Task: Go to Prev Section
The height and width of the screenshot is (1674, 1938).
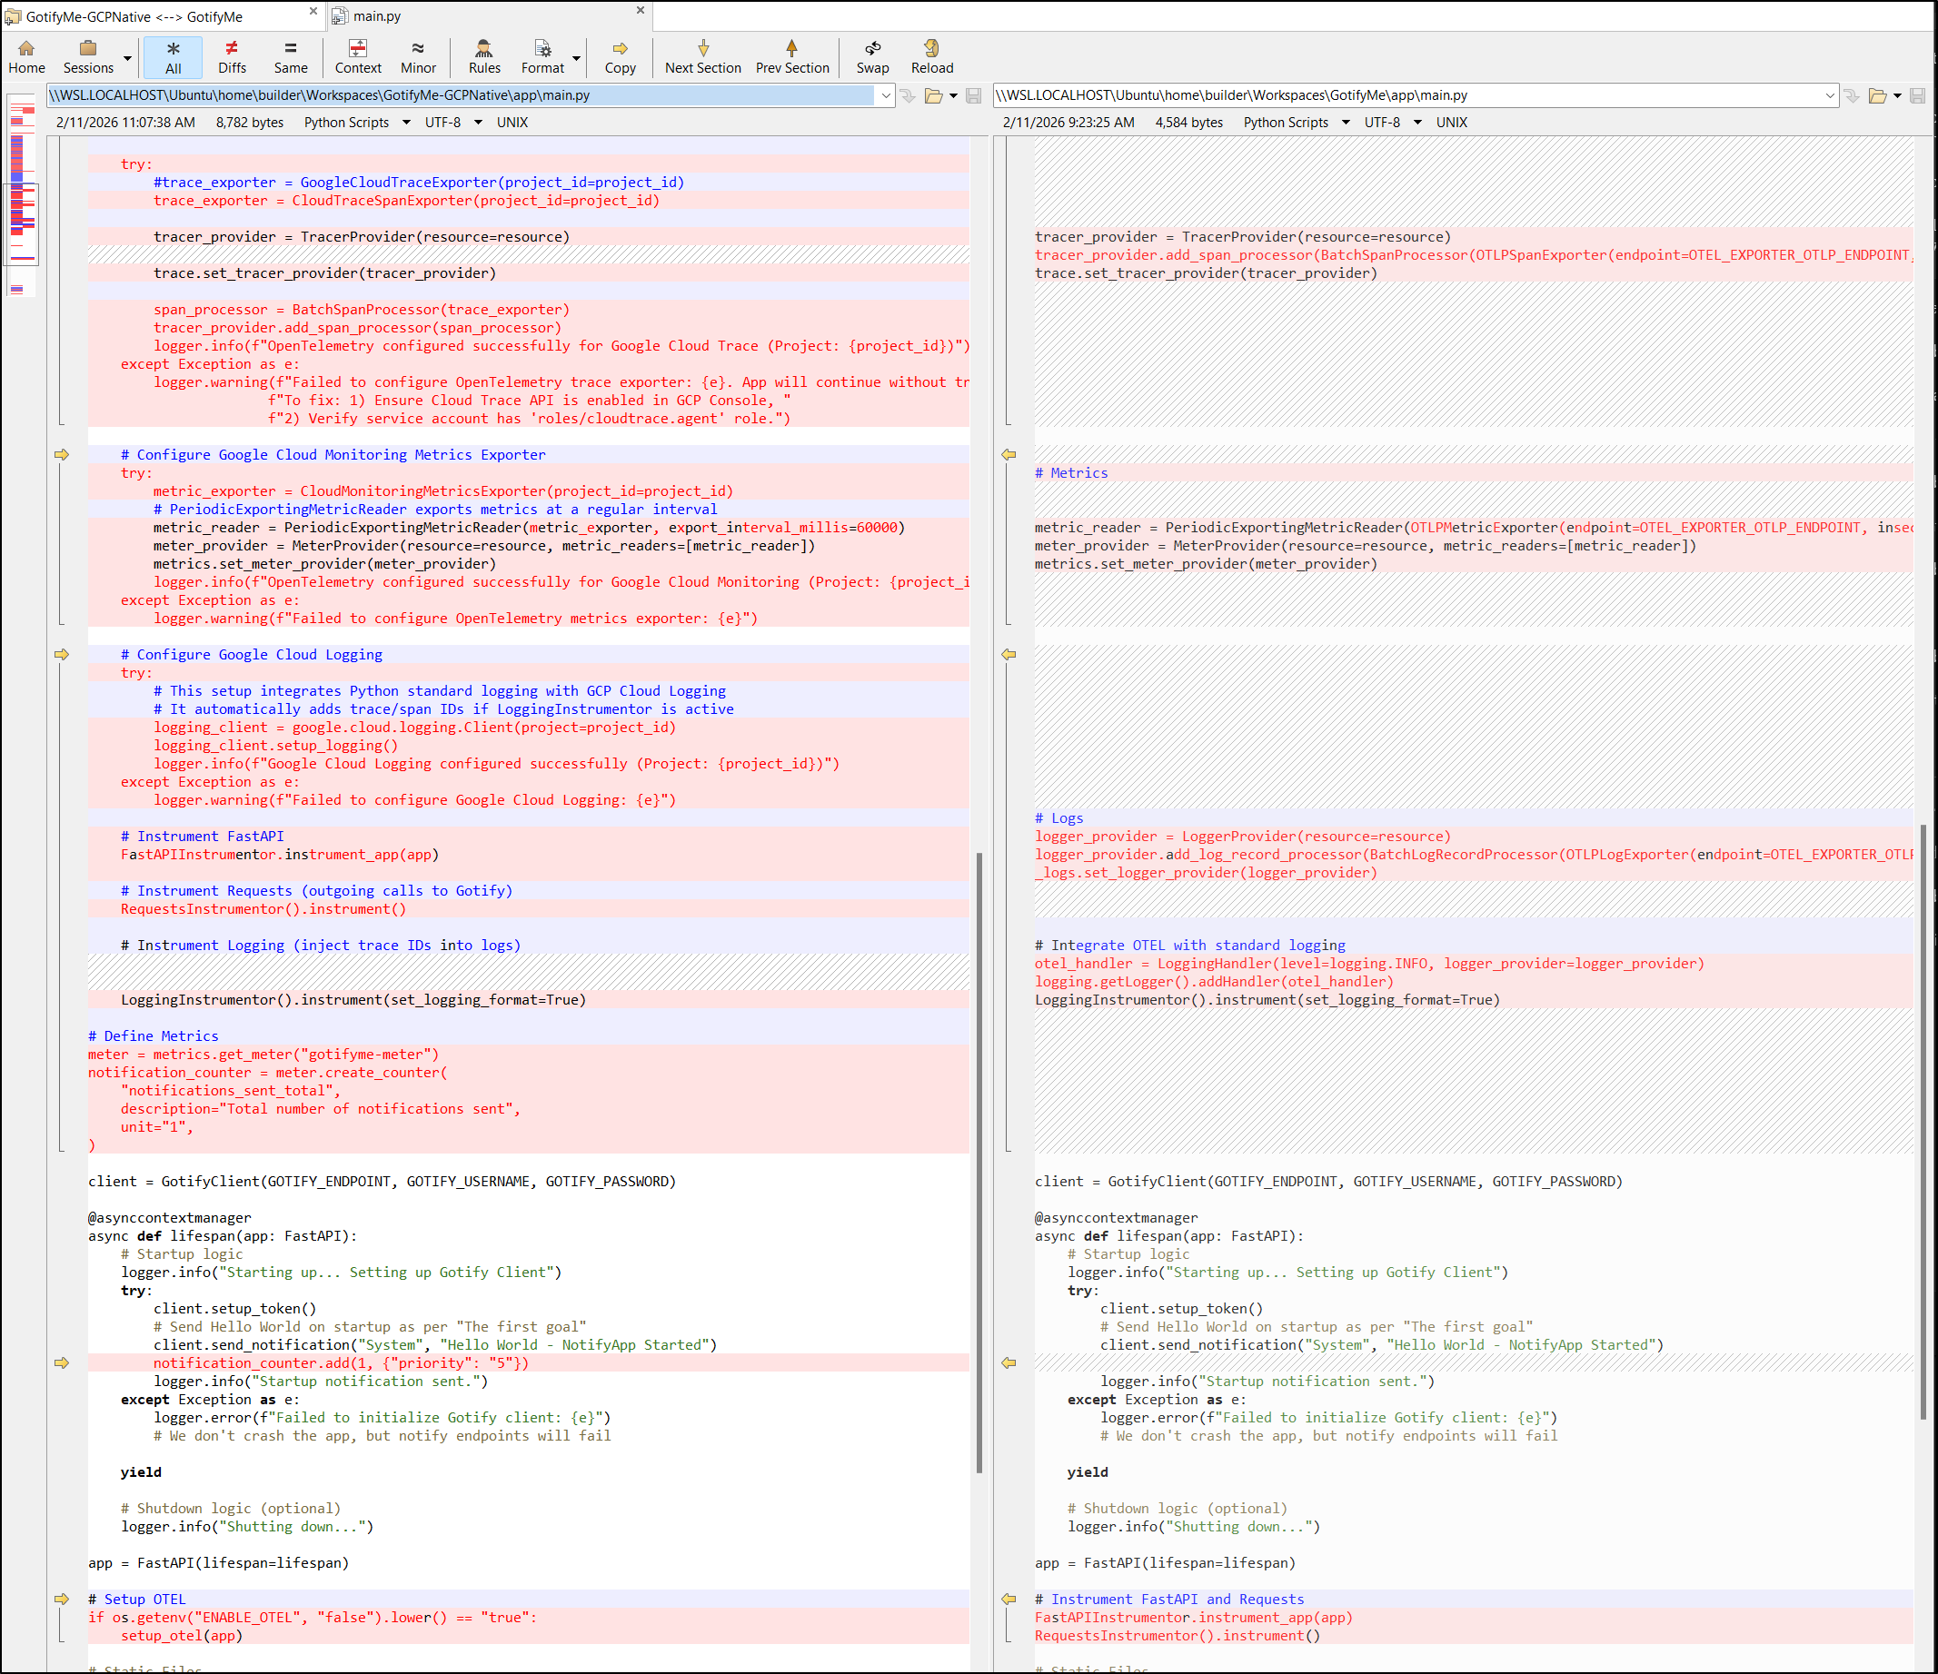Action: tap(791, 56)
